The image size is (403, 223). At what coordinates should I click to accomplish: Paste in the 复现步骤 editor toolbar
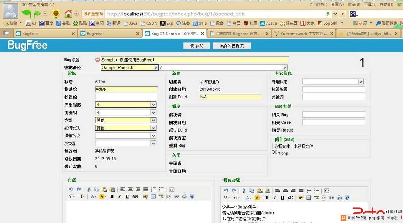(260, 191)
